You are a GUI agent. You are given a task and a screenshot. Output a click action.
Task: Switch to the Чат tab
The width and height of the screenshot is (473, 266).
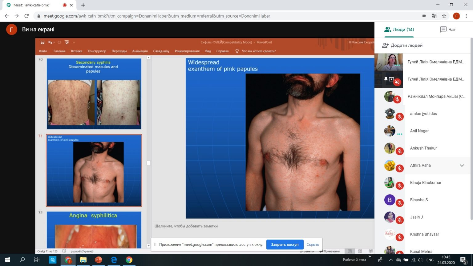tap(448, 30)
